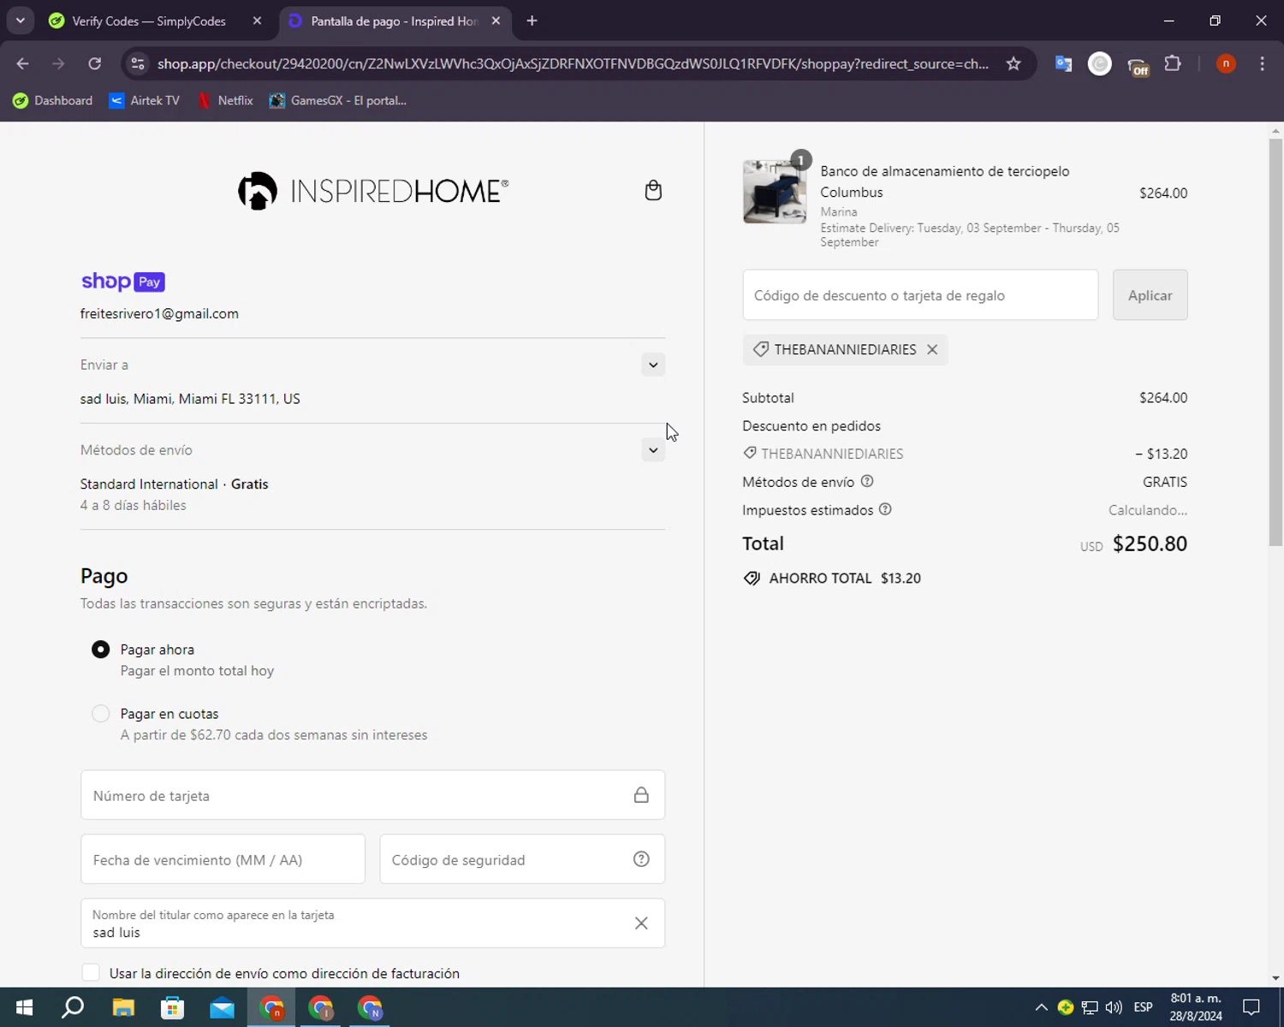
Task: Bookmark this page with the star icon
Action: tap(1014, 63)
